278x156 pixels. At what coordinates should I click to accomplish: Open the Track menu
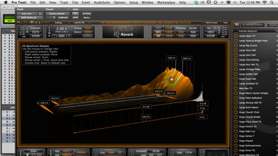pyautogui.click(x=64, y=3)
